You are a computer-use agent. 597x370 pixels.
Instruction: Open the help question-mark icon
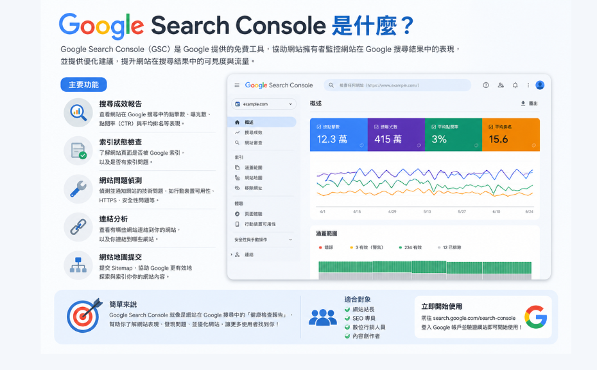click(x=486, y=85)
